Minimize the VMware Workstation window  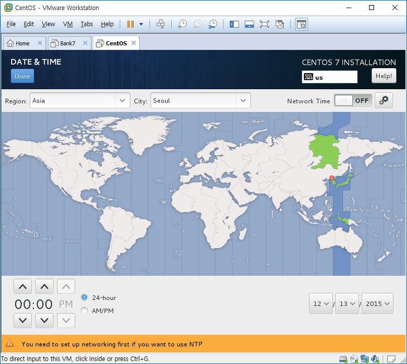(348, 7)
